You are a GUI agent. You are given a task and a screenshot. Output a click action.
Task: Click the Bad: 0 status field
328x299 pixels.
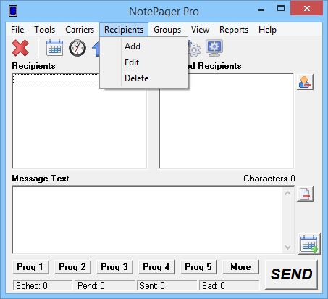pyautogui.click(x=229, y=286)
